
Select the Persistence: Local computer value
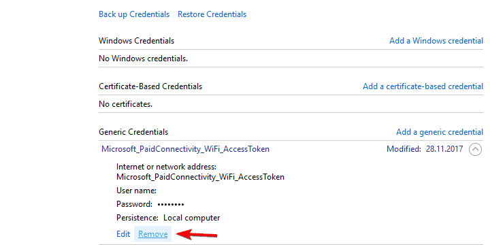coord(192,218)
